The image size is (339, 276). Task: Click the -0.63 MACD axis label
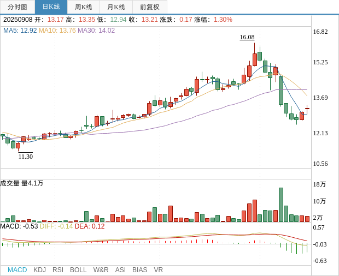coord(320,261)
